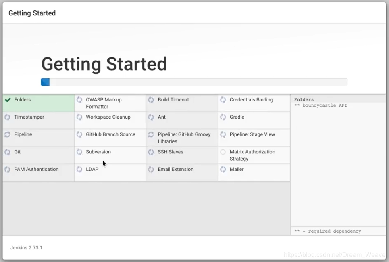This screenshot has height=262, width=389.
Task: Select the Ant plugin label
Action: 162,117
